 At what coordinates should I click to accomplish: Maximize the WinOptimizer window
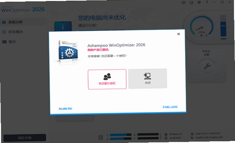[222, 2]
